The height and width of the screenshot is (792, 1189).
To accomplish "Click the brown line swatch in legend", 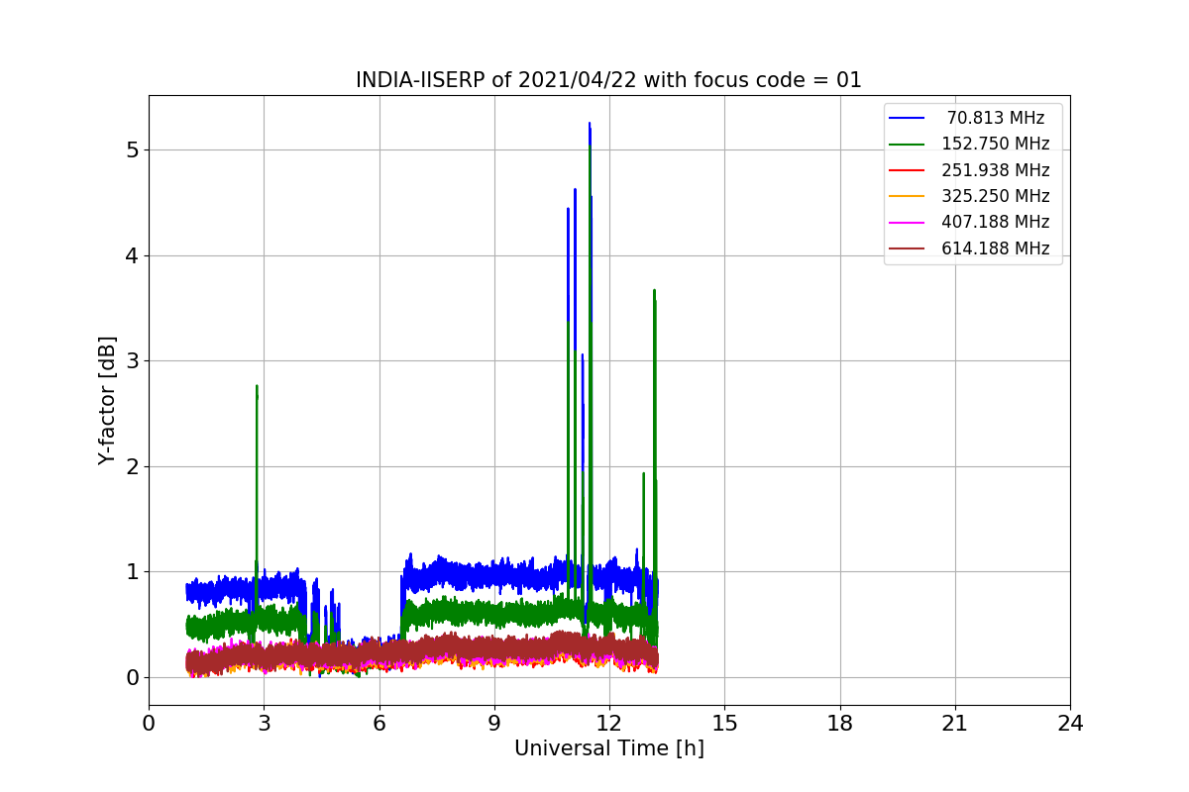I will 907,249.
